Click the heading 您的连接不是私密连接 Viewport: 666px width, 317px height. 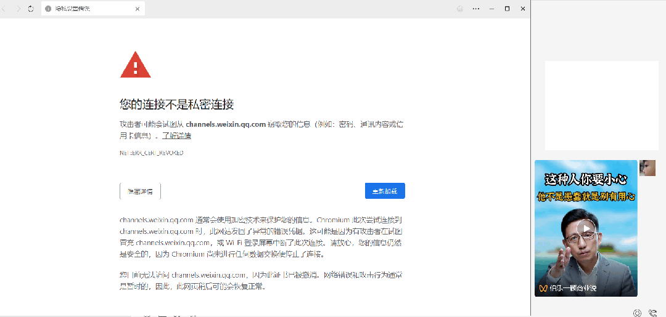(x=177, y=104)
